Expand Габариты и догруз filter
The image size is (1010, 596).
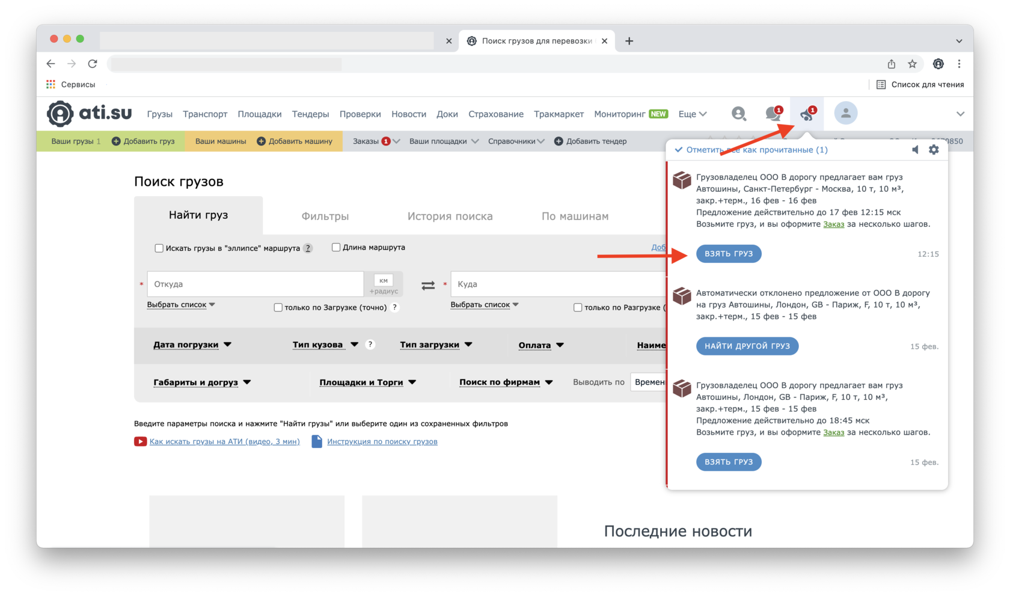point(202,382)
